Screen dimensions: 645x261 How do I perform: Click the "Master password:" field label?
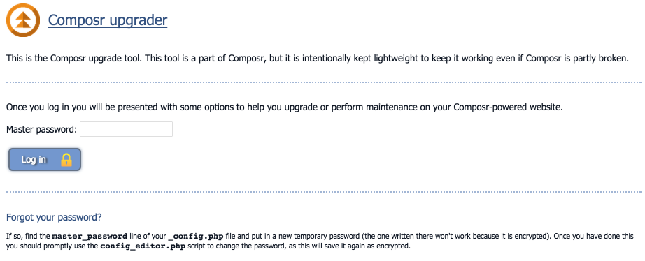point(42,130)
